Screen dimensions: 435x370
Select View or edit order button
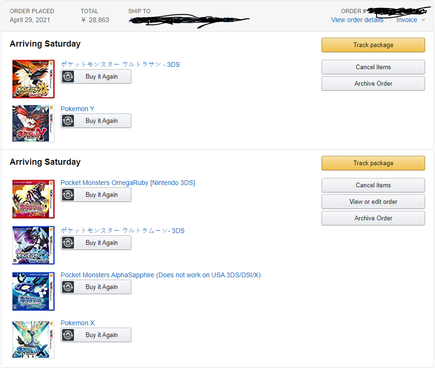coord(373,201)
